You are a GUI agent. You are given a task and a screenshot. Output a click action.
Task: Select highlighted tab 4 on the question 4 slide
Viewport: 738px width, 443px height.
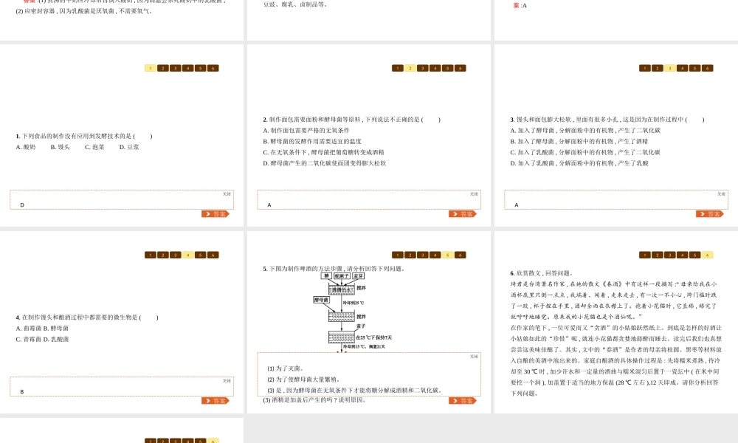pos(187,255)
